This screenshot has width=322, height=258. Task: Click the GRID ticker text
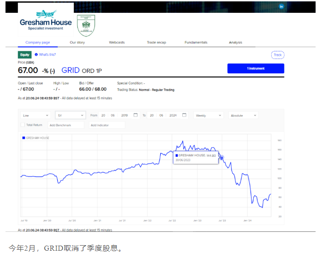pyautogui.click(x=71, y=70)
